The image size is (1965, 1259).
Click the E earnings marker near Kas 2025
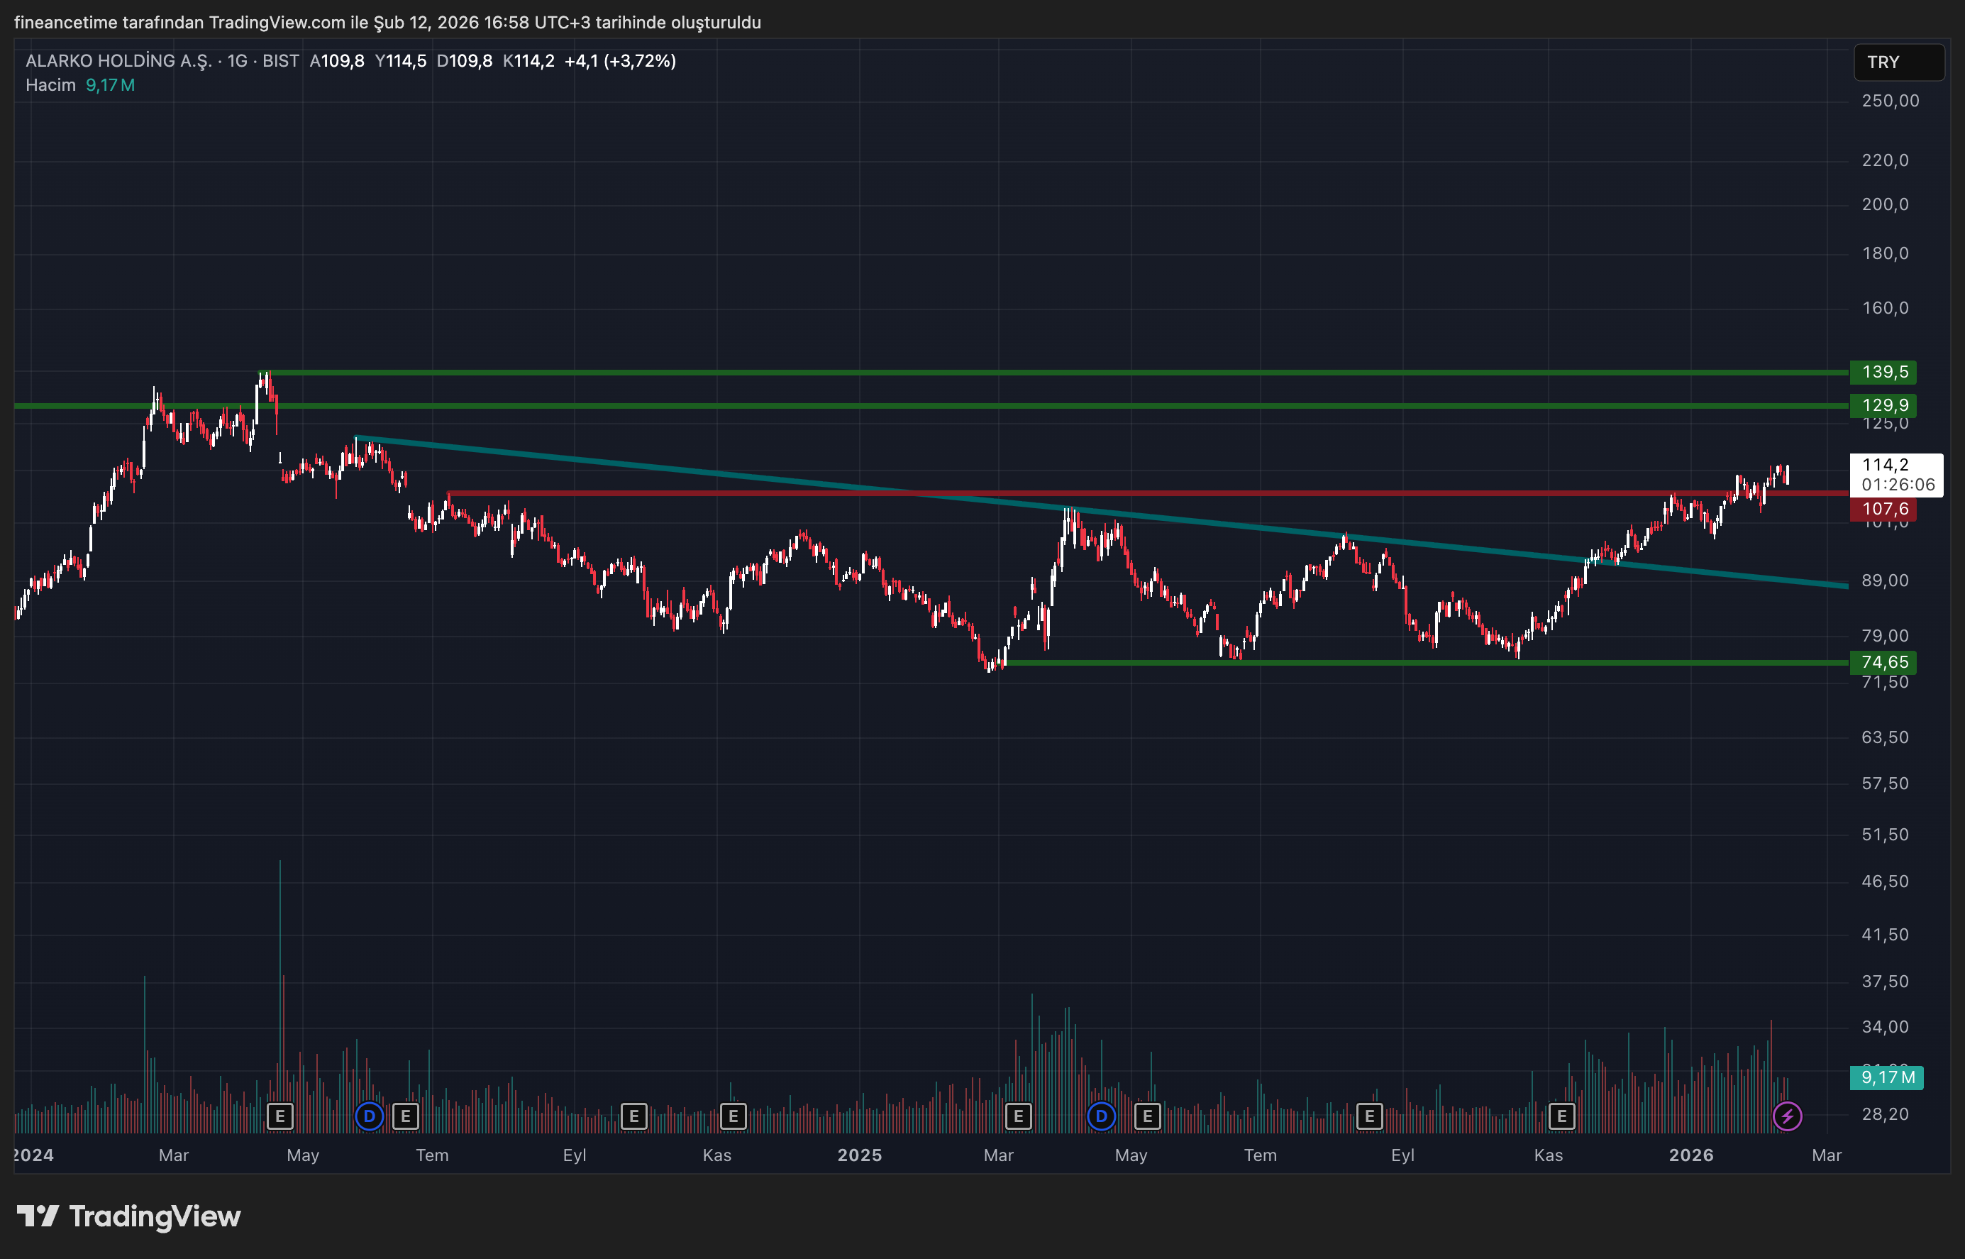click(1561, 1116)
